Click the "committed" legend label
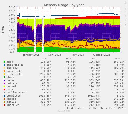 [14, 96]
